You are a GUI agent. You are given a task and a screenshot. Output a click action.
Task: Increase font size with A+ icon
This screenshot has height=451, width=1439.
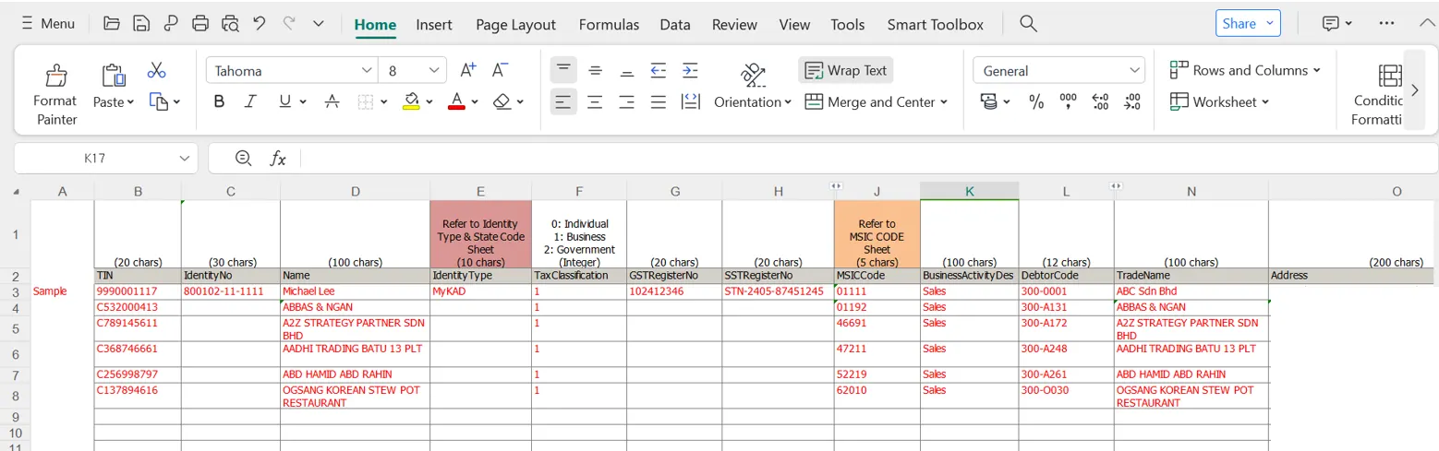coord(468,70)
